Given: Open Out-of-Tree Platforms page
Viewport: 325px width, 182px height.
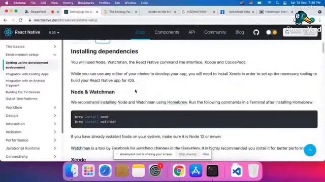Looking at the screenshot, I should (x=21, y=99).
